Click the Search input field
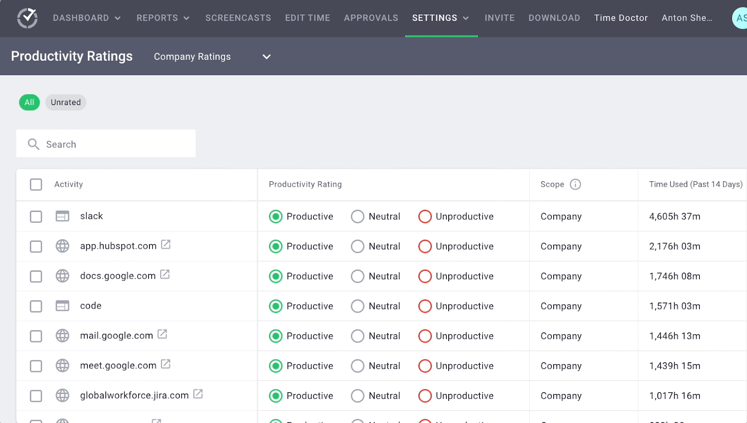Screen dimensions: 747x423 [106, 144]
